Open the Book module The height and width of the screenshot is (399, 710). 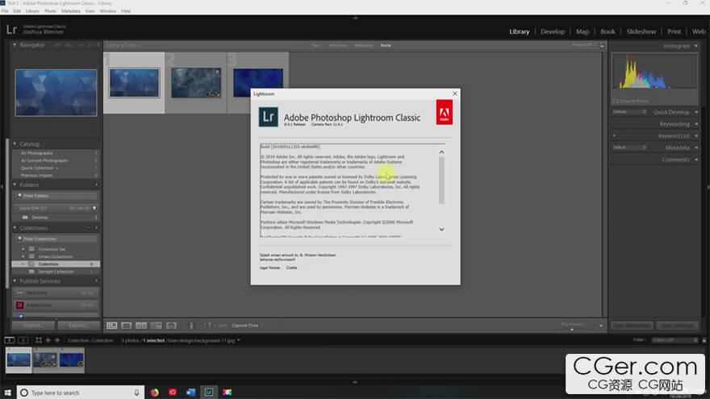click(x=608, y=31)
